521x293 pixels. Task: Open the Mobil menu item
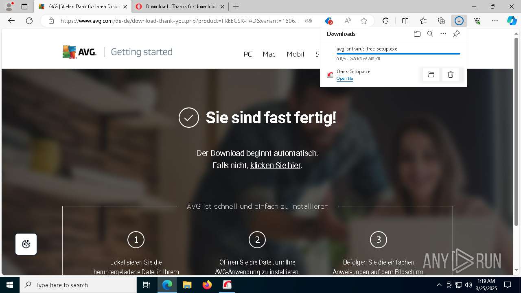point(296,54)
